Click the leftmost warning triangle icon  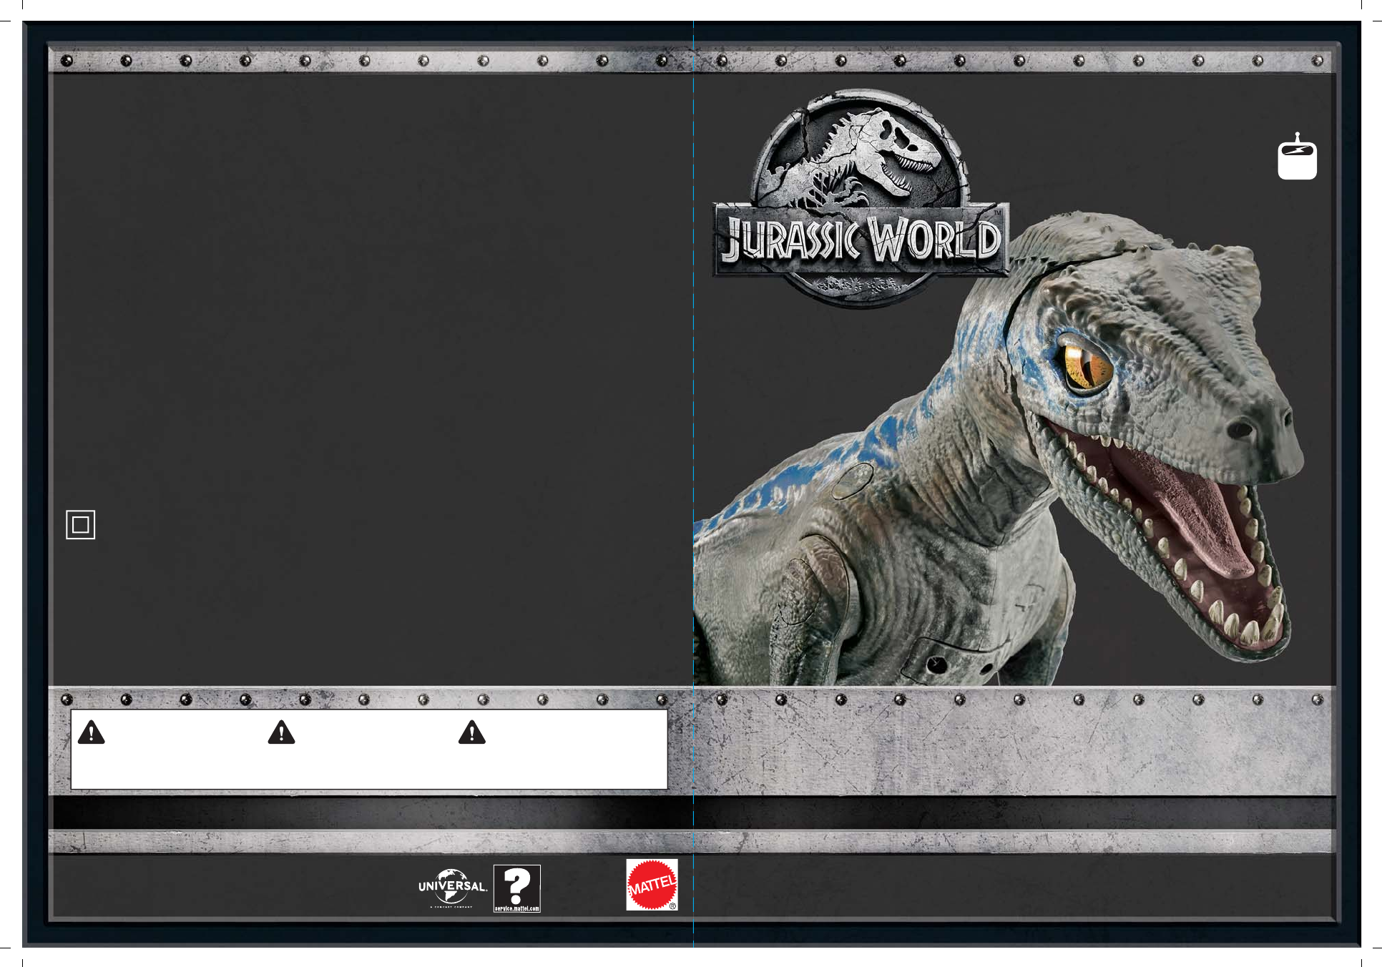pos(92,733)
